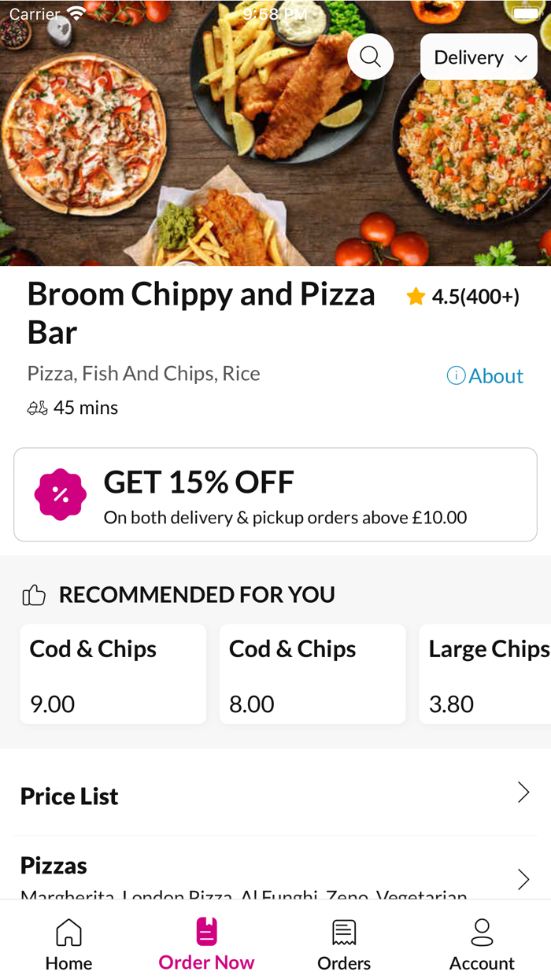Image resolution: width=551 pixels, height=979 pixels.
Task: Click the pink percent discount badge icon
Action: click(61, 494)
